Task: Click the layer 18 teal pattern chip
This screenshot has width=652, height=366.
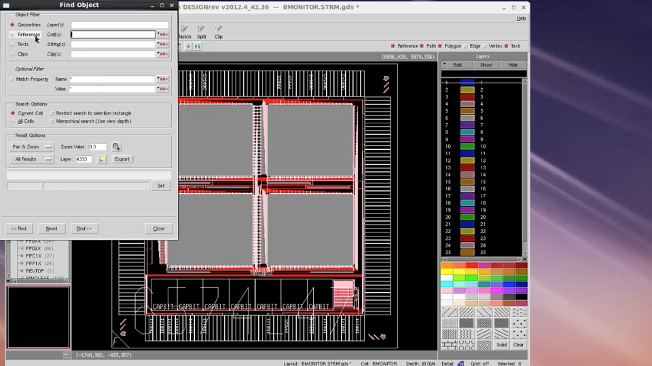Action: tap(467, 203)
